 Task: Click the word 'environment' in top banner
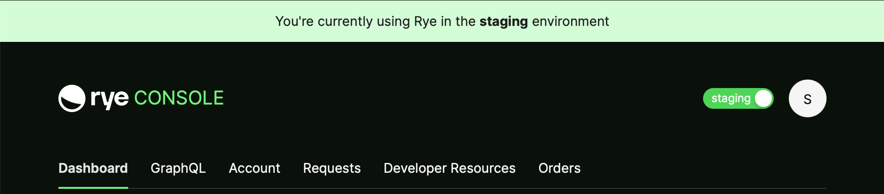(570, 21)
